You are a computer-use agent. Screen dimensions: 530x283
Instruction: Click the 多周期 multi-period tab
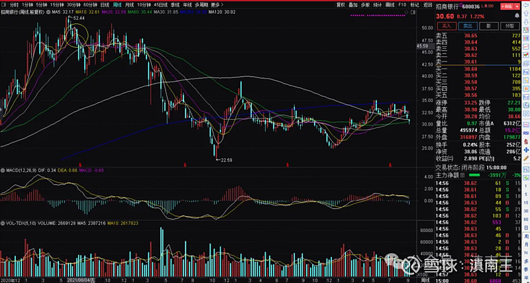pyautogui.click(x=201, y=5)
